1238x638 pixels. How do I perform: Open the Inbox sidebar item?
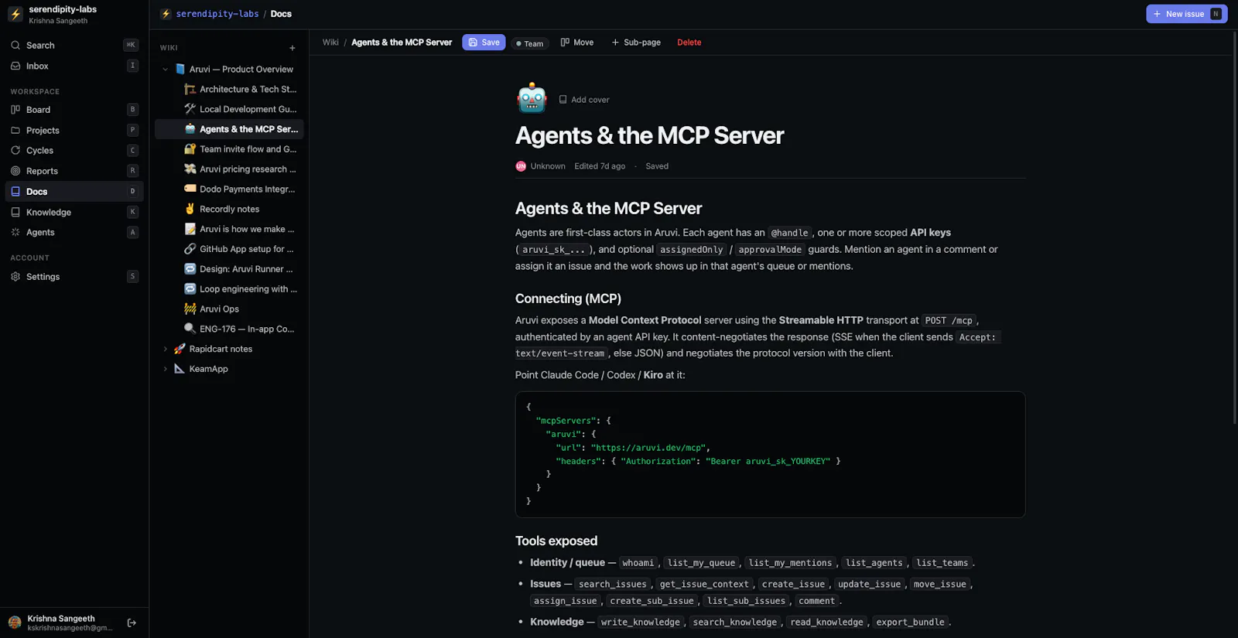pyautogui.click(x=74, y=66)
